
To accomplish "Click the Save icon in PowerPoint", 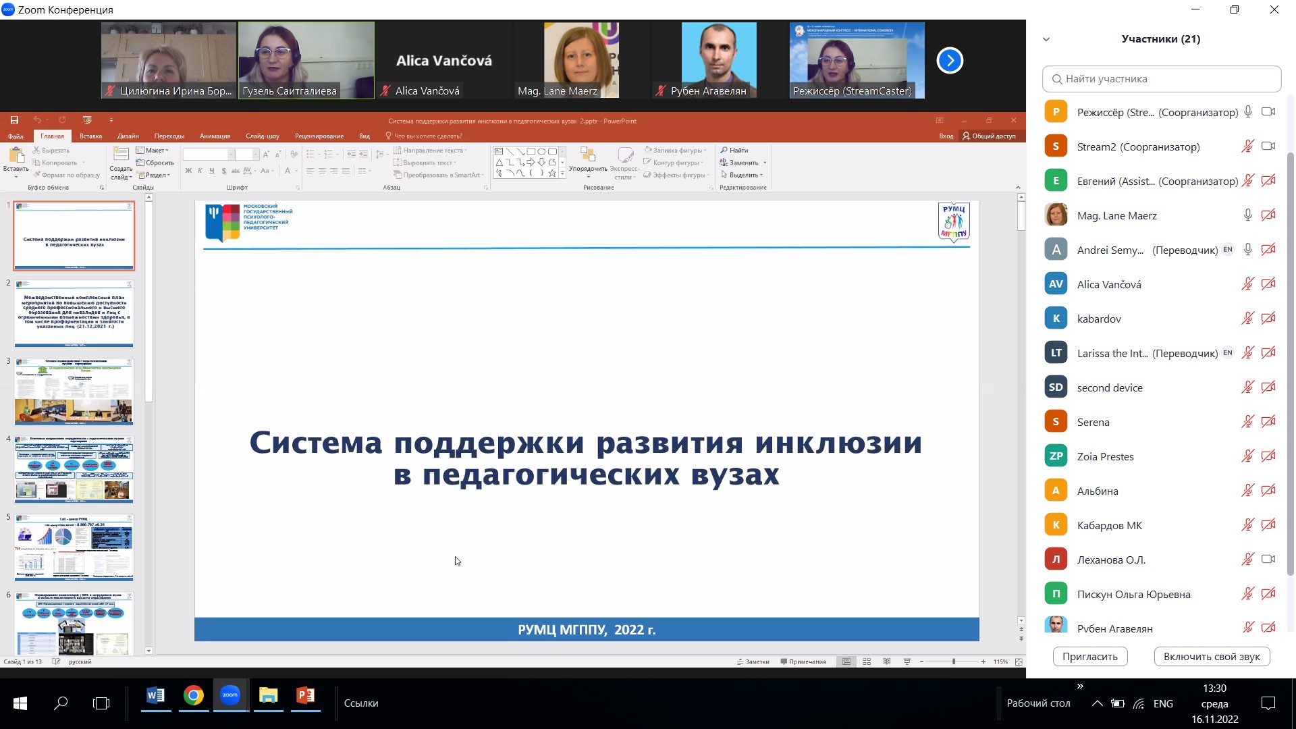I will click(x=14, y=120).
